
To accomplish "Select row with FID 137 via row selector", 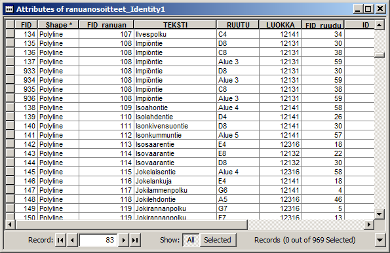I will click(10, 62).
